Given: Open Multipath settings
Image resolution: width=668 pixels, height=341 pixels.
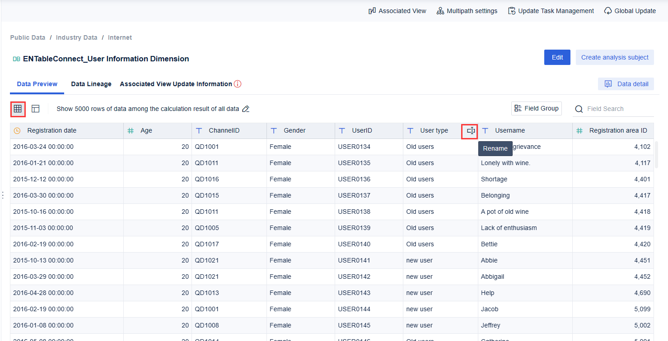Looking at the screenshot, I should pos(467,11).
